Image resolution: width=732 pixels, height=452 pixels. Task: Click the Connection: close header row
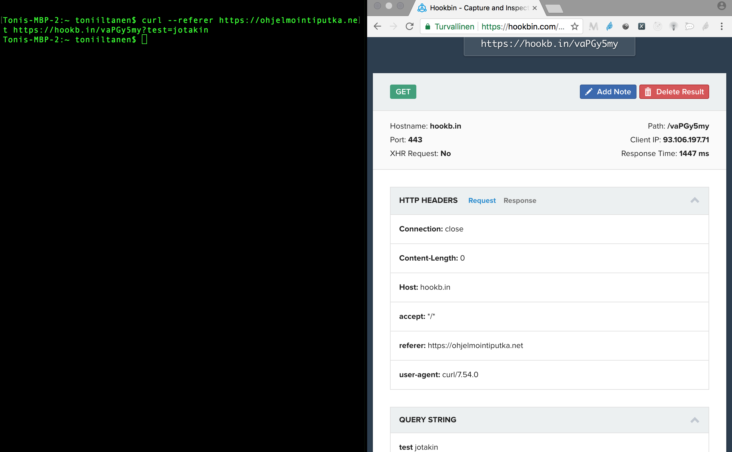pyautogui.click(x=549, y=229)
